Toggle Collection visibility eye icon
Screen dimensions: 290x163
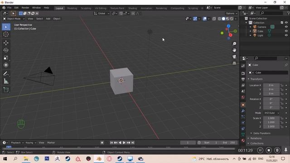(x=286, y=23)
